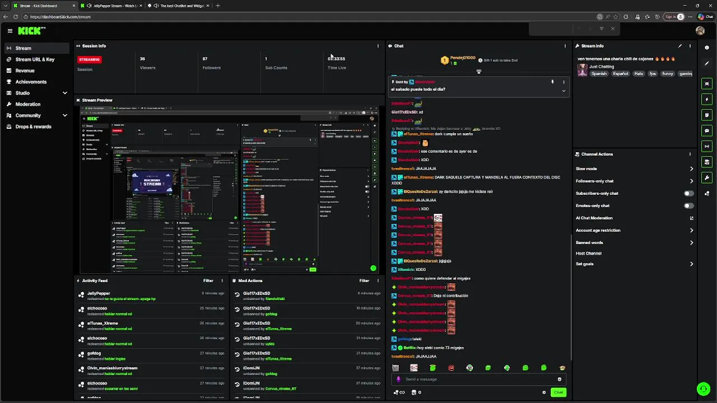
Task: Insert the red angry emote
Action: point(451,368)
